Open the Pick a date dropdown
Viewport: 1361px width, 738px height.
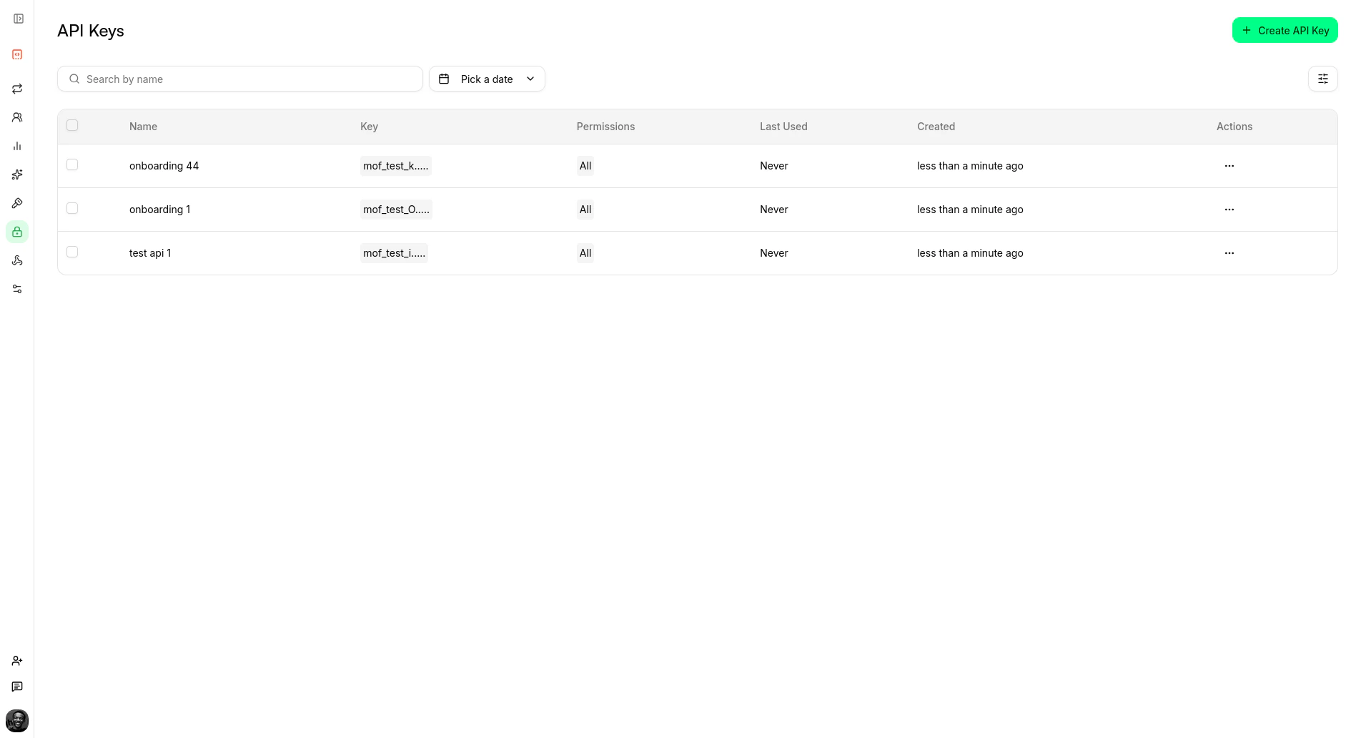487,79
